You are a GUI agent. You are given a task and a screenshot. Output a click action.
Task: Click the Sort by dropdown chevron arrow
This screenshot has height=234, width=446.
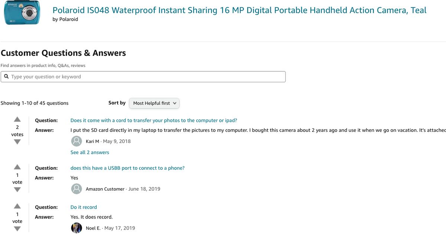(175, 103)
